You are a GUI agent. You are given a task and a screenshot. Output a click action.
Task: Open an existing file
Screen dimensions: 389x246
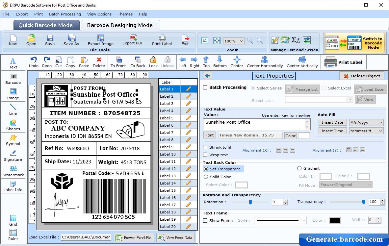pyautogui.click(x=31, y=40)
